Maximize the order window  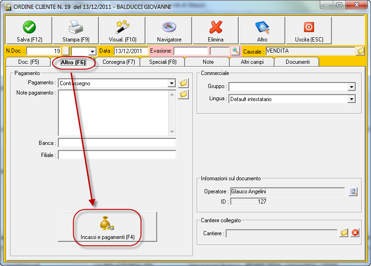[x=339, y=5]
